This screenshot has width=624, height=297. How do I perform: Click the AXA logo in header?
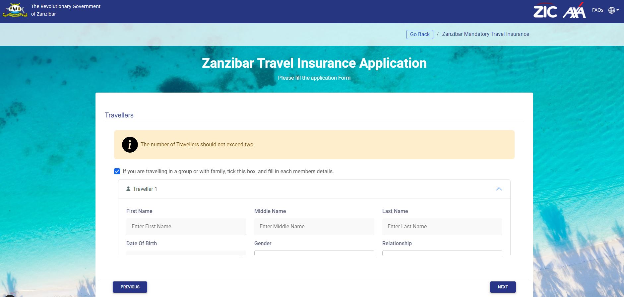click(574, 10)
